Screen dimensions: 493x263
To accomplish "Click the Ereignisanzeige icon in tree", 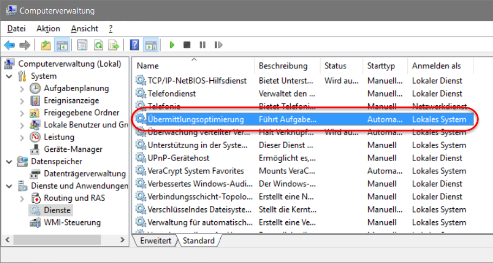I will pos(35,100).
